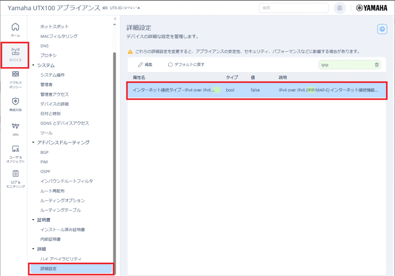The width and height of the screenshot is (395, 276).
Task: Select ハイ アベイラビリティ in menu
Action: tap(61, 259)
